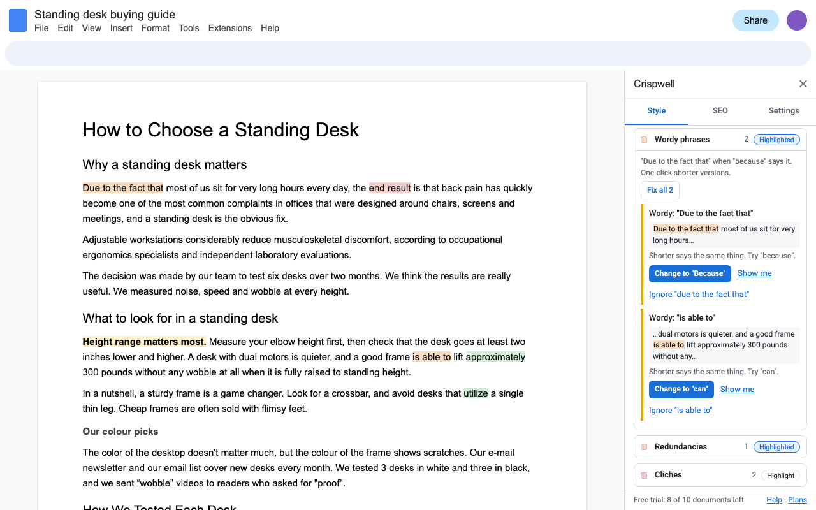Click the "Our colour picks" subheading
The width and height of the screenshot is (816, 510).
pyautogui.click(x=120, y=432)
